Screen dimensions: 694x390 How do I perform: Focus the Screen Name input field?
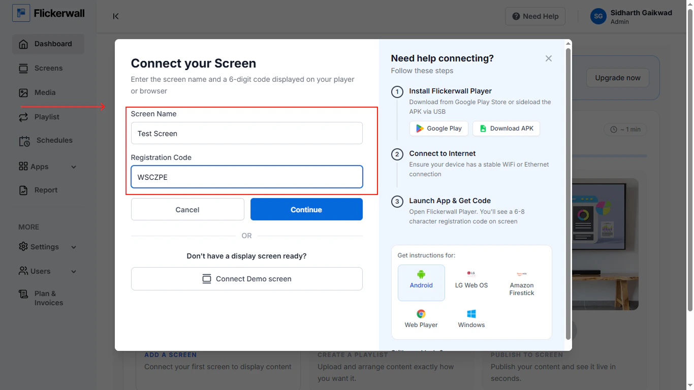click(x=247, y=133)
